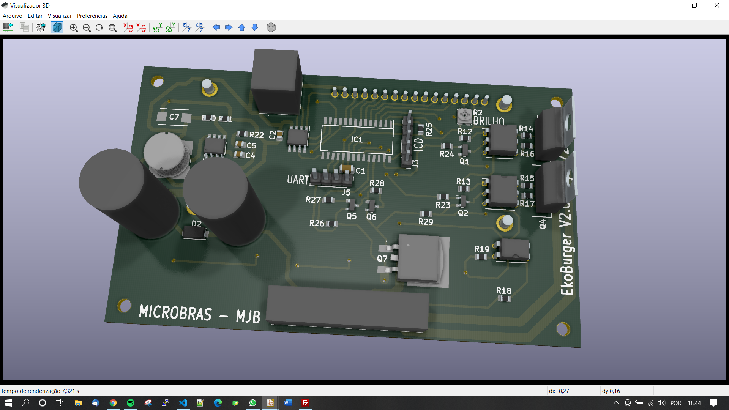Open Spotify from the taskbar

(x=131, y=403)
